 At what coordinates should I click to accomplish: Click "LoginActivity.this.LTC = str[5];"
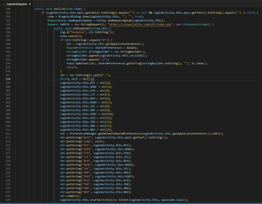click(85, 95)
